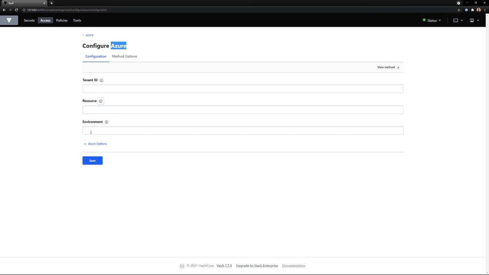The image size is (489, 275).
Task: Open the console terminal icon
Action: click(456, 20)
